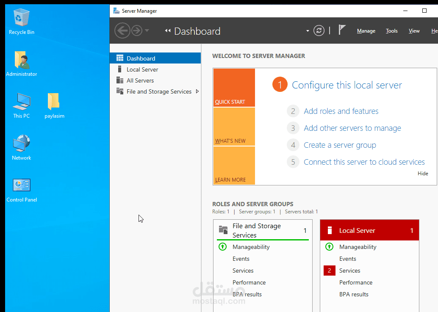The width and height of the screenshot is (438, 312).
Task: Open the red Local Server tile header
Action: (x=369, y=230)
